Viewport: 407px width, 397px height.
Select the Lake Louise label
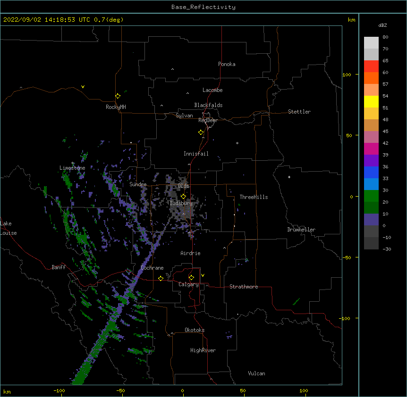8,228
